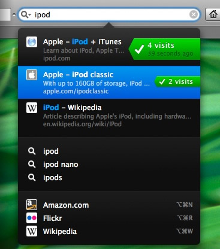
Task: Open the iPod – Wikipedia result
Action: pos(109,116)
